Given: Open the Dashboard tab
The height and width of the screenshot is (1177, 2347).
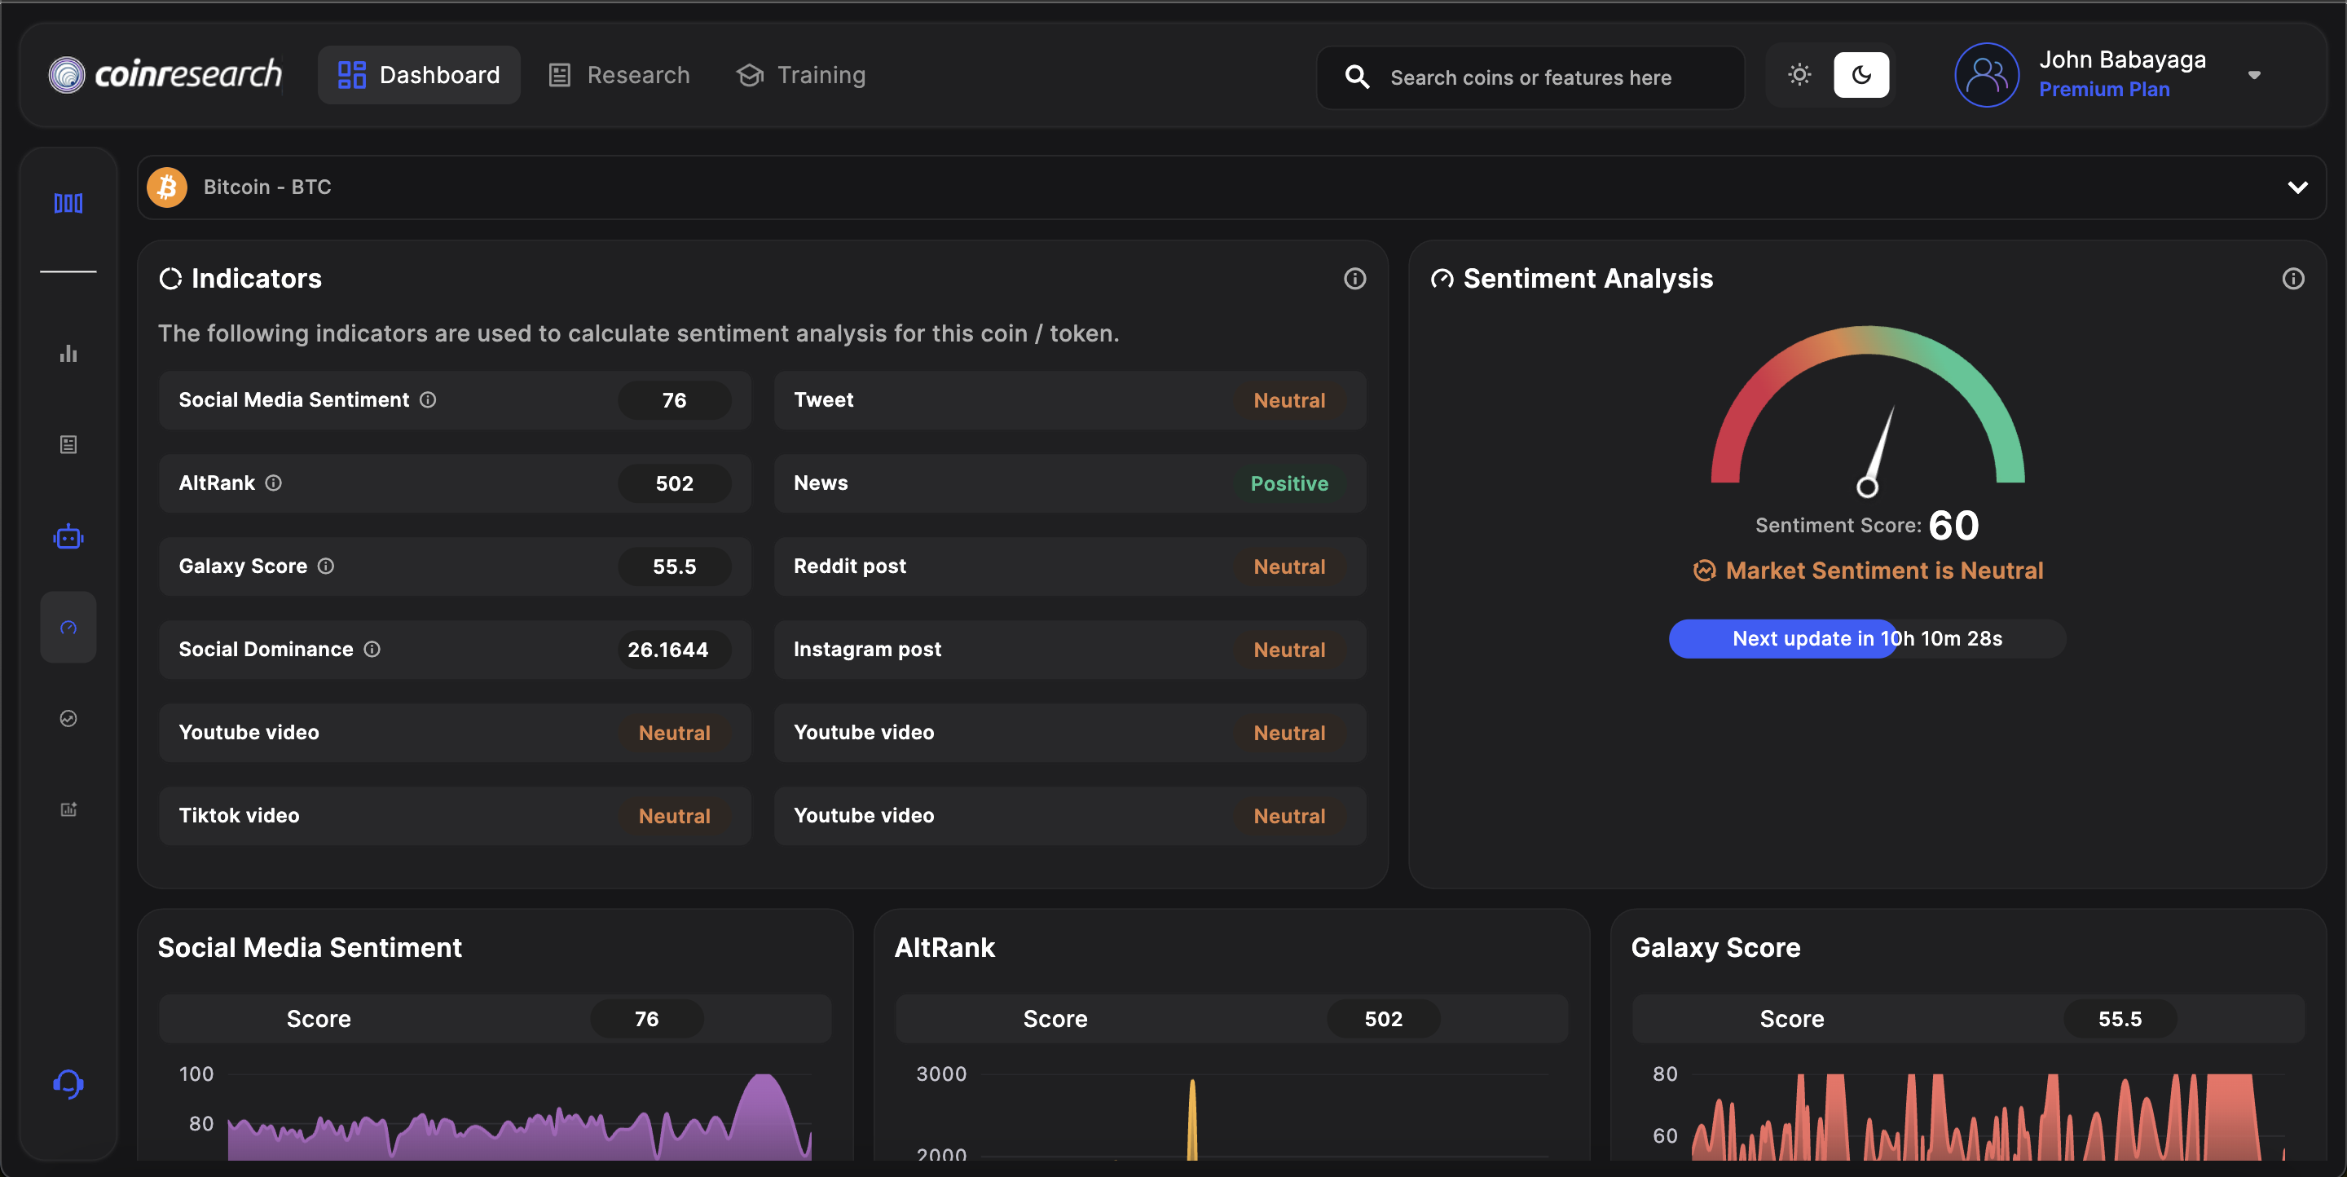Looking at the screenshot, I should pyautogui.click(x=418, y=75).
